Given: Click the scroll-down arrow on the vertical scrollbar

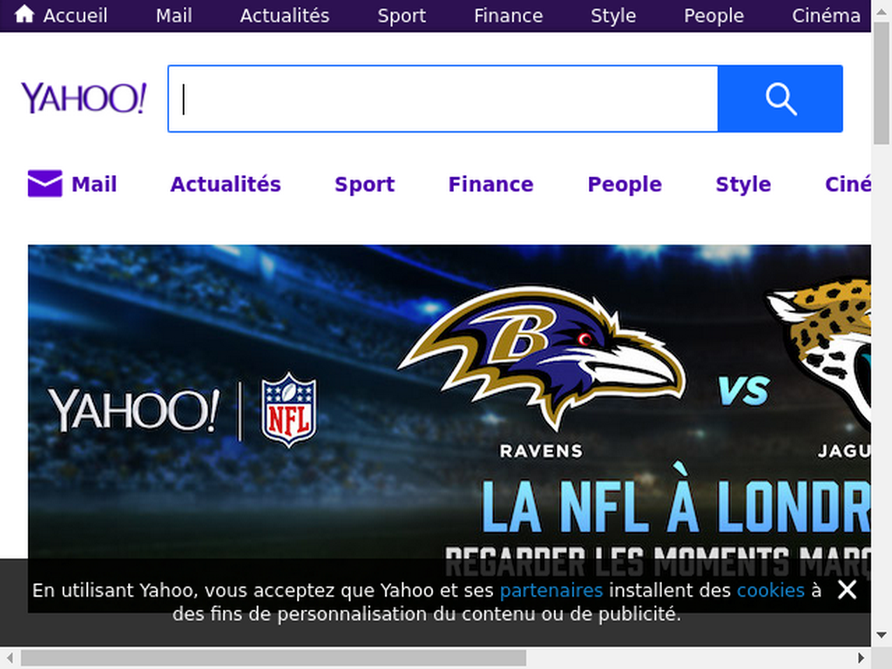Looking at the screenshot, I should coord(882,635).
